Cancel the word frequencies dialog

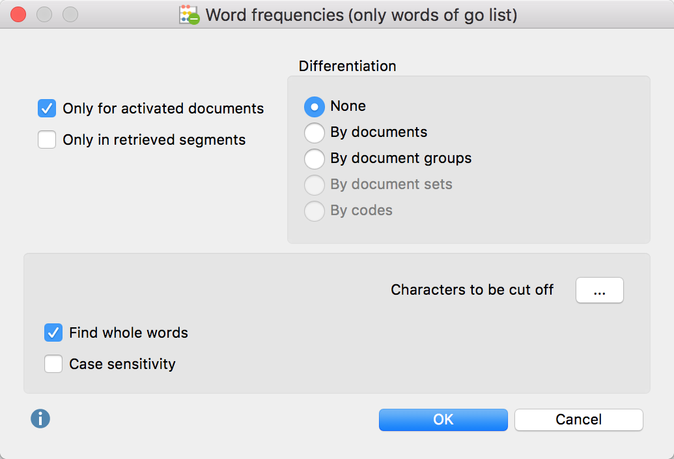(x=578, y=419)
